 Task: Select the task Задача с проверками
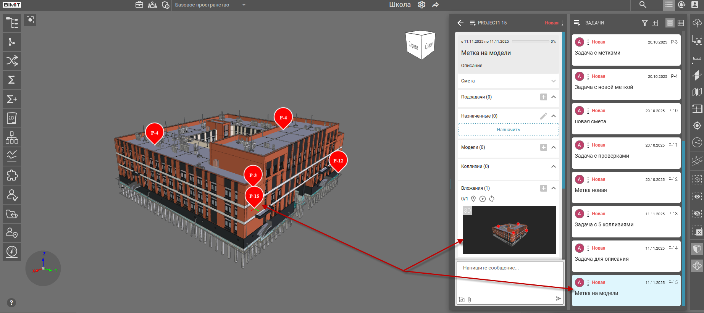click(x=626, y=153)
